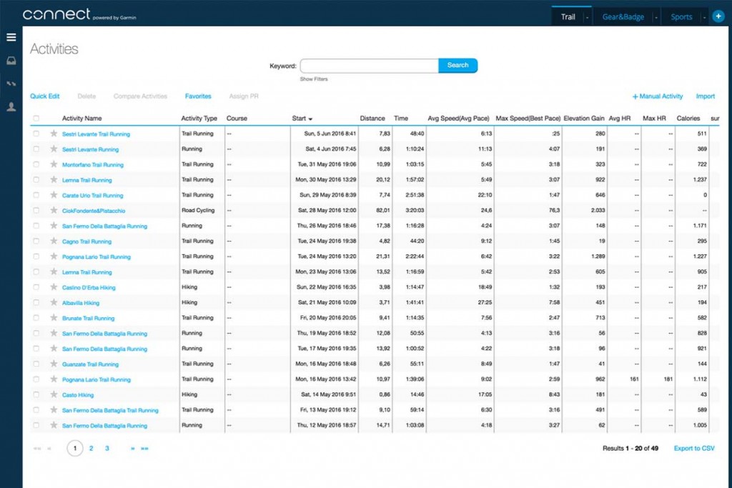Switch to the Gear&Badge tab
Image resolution: width=732 pixels, height=488 pixels.
(623, 17)
